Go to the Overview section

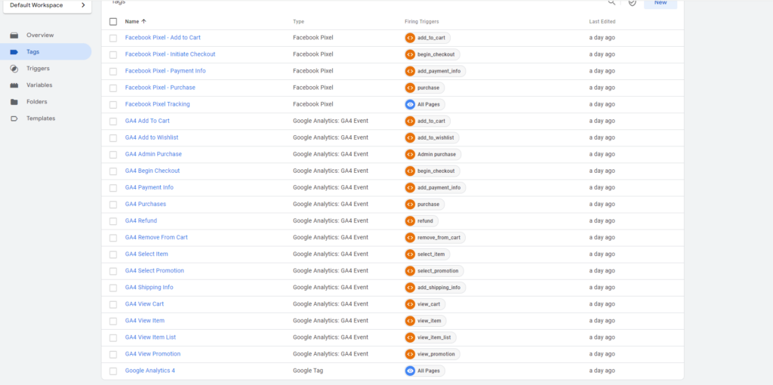coord(39,35)
